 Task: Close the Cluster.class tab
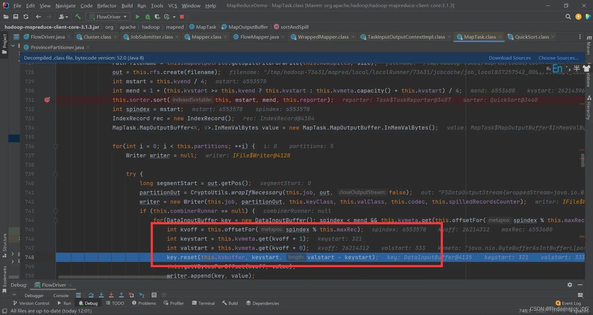pyautogui.click(x=116, y=37)
